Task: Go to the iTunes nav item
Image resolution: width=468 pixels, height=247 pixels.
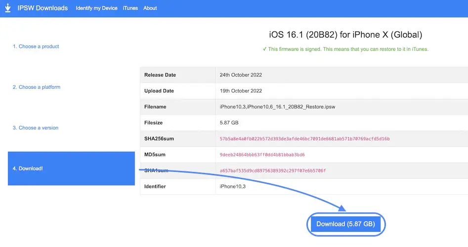Action: pyautogui.click(x=130, y=8)
